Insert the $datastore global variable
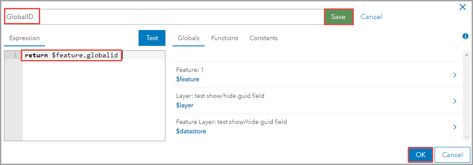The width and height of the screenshot is (473, 165). point(191,131)
